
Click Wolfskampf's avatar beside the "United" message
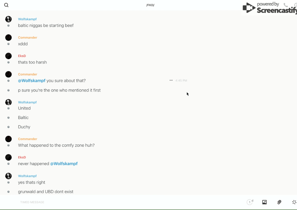click(8, 102)
